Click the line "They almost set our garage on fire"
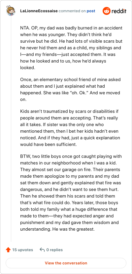 click(59, 169)
